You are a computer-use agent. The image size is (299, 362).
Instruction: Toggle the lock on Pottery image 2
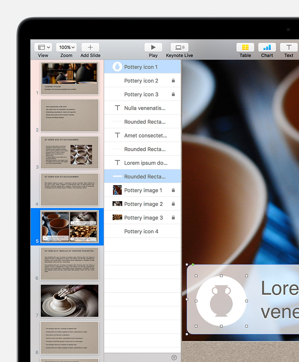click(x=173, y=204)
